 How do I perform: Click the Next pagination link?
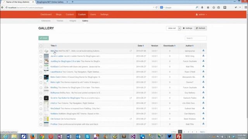pyautogui.click(x=202, y=132)
